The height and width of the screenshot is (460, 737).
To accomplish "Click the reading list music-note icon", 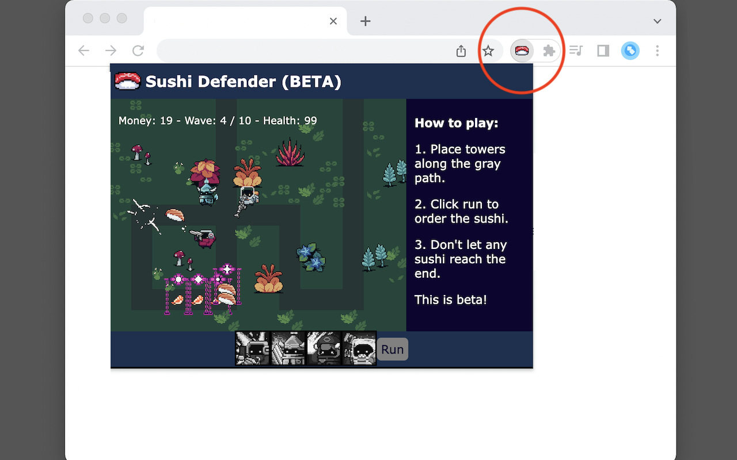I will [x=575, y=51].
